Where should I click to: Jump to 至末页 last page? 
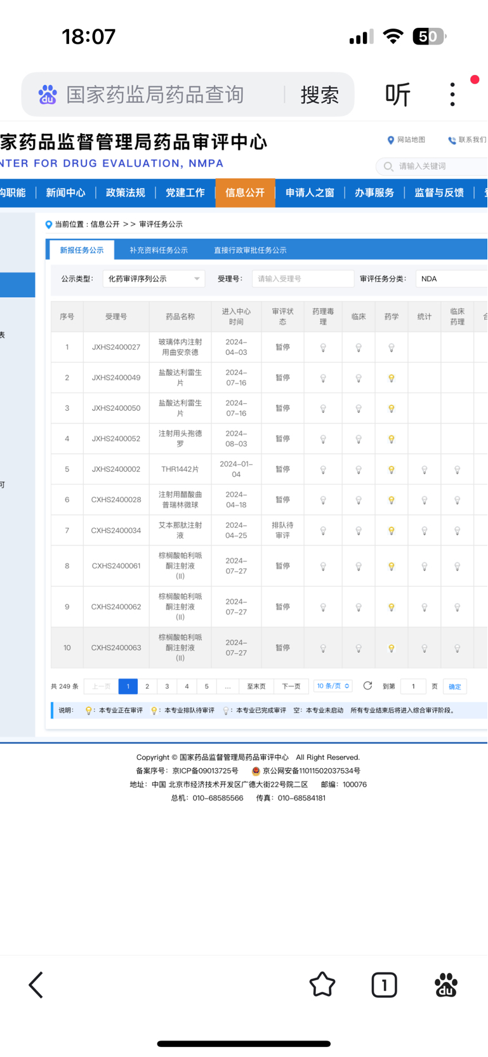(x=256, y=686)
